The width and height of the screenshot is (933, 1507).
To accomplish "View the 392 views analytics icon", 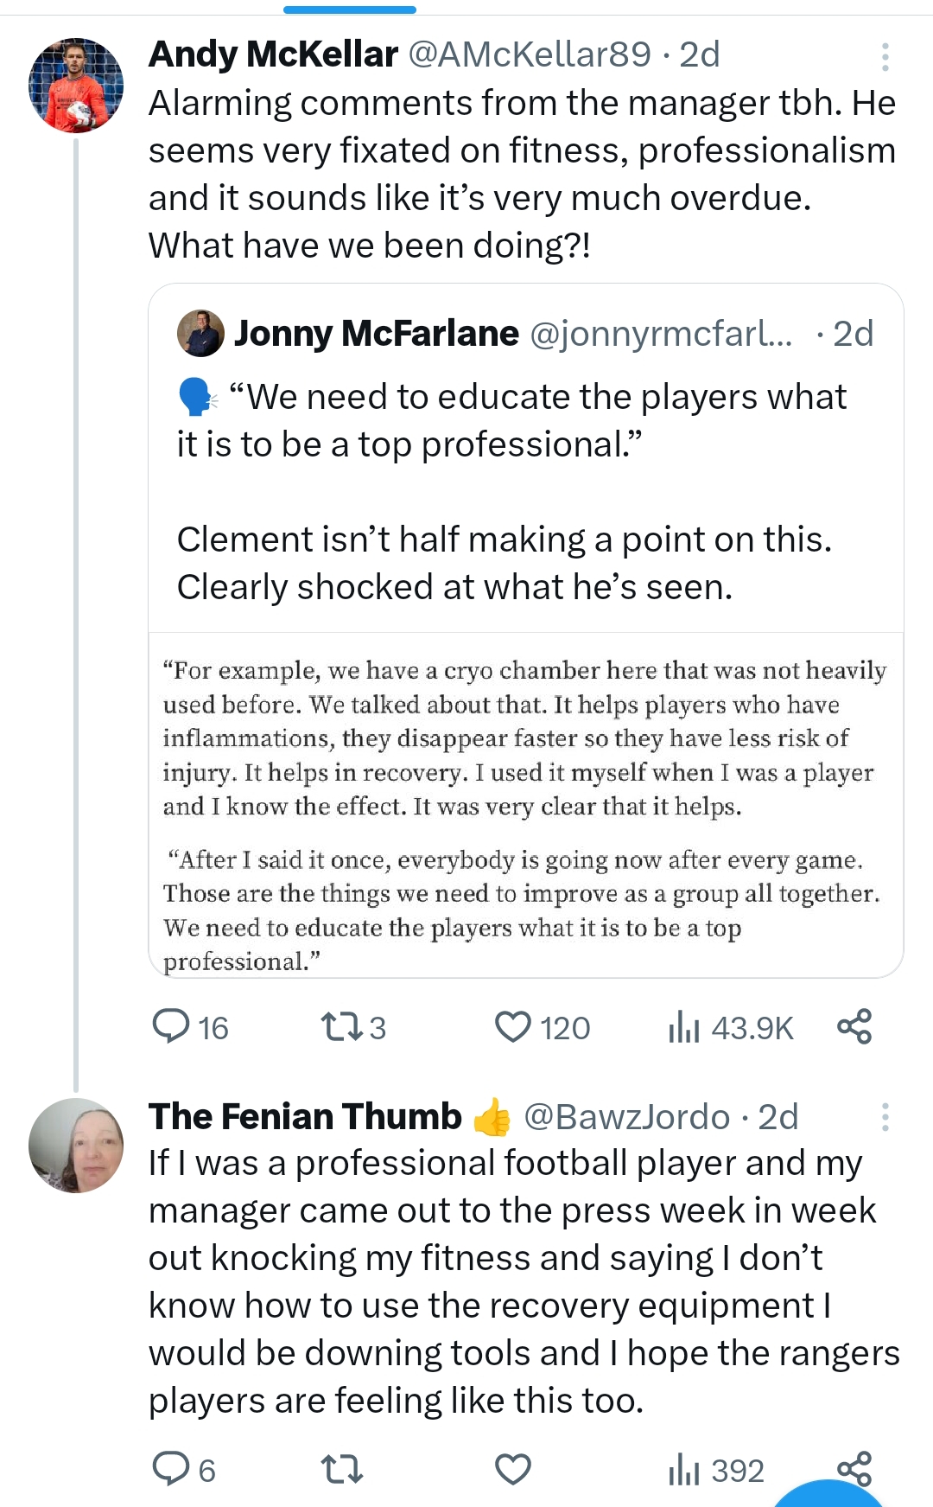I will (684, 1469).
